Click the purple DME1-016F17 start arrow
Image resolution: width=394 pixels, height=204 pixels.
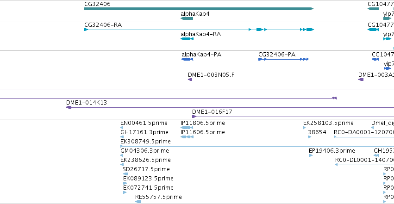194,117
